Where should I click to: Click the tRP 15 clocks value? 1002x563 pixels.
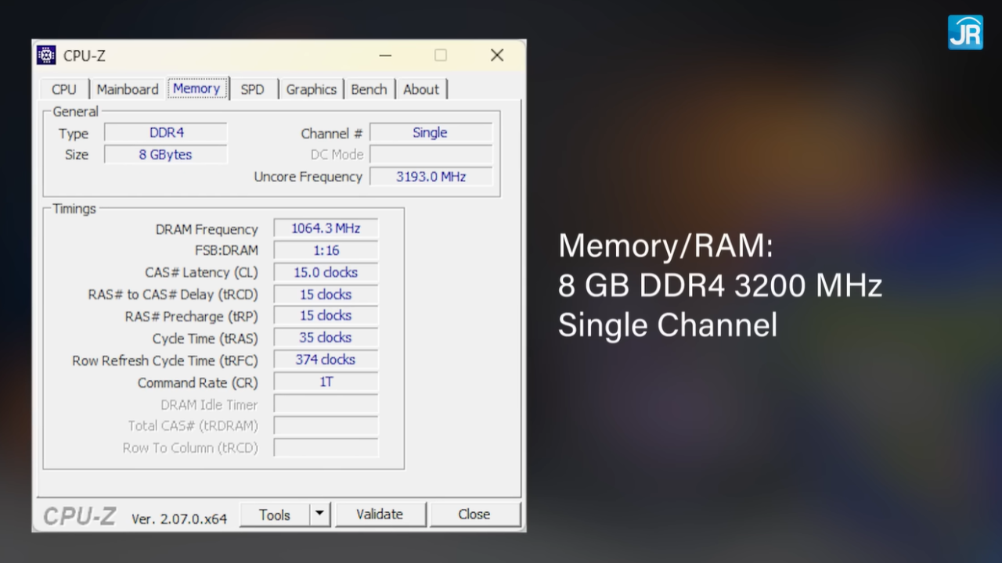point(326,316)
